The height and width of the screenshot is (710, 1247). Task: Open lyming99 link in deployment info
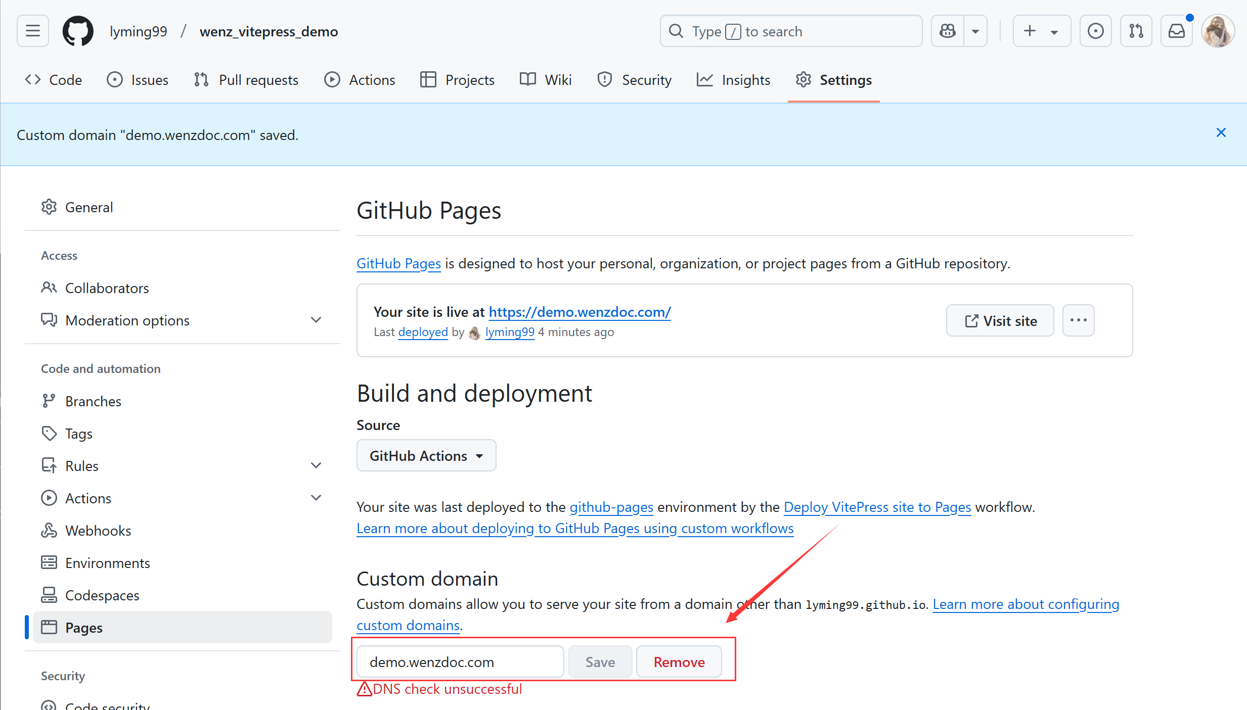click(x=510, y=332)
